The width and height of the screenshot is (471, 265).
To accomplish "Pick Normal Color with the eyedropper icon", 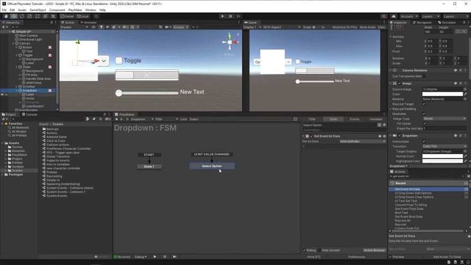I will click(465, 156).
